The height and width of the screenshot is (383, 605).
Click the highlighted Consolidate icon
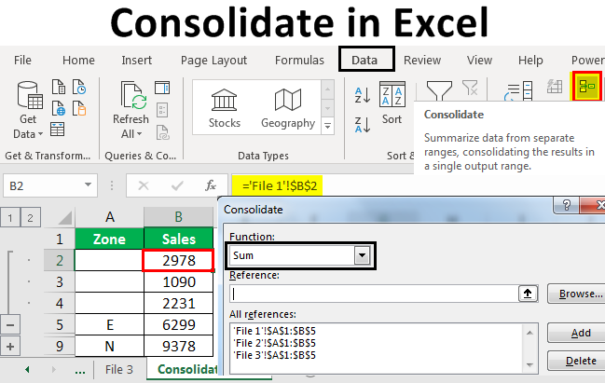(x=587, y=86)
